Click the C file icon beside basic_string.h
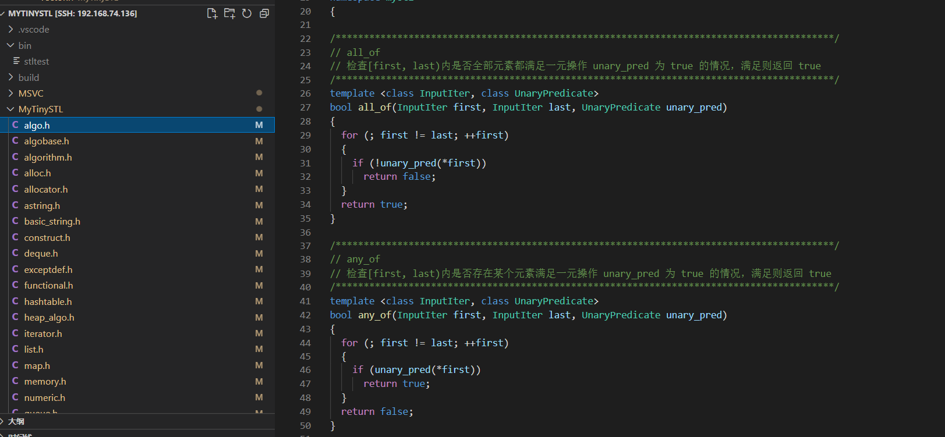The height and width of the screenshot is (437, 945). pyautogui.click(x=15, y=221)
